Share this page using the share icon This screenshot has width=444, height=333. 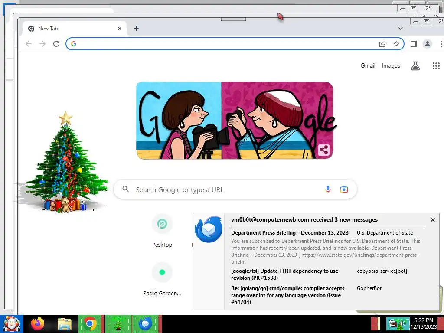coord(382,44)
